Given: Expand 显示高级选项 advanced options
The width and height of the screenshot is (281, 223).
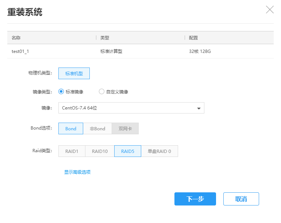Looking at the screenshot, I should coord(77,172).
